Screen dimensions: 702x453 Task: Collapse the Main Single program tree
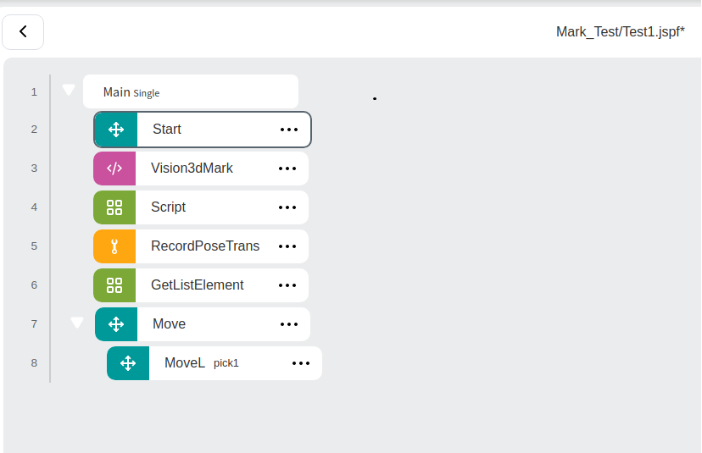[x=69, y=90]
